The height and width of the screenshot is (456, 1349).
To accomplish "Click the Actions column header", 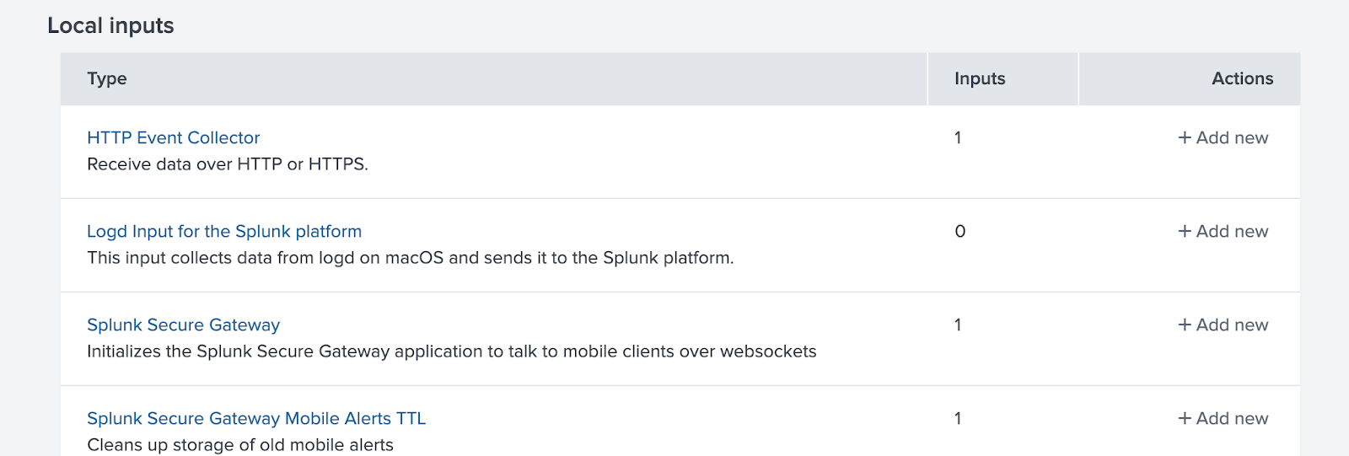I will pyautogui.click(x=1242, y=78).
